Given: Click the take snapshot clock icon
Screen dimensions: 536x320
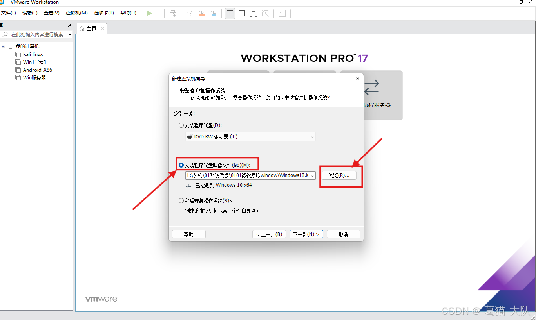Looking at the screenshot, I should point(189,13).
